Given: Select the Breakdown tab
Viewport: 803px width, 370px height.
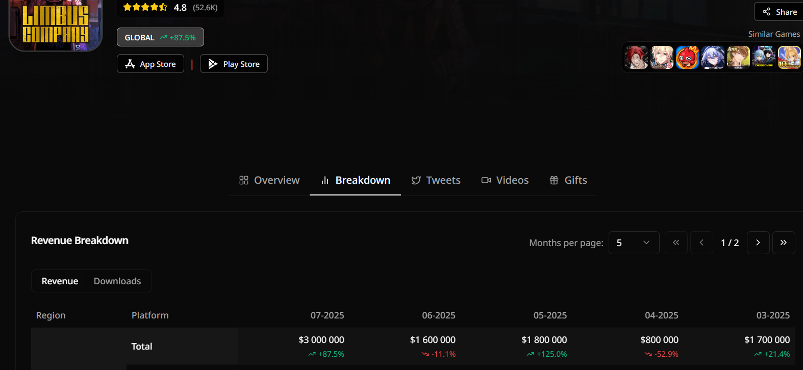Looking at the screenshot, I should [x=355, y=180].
